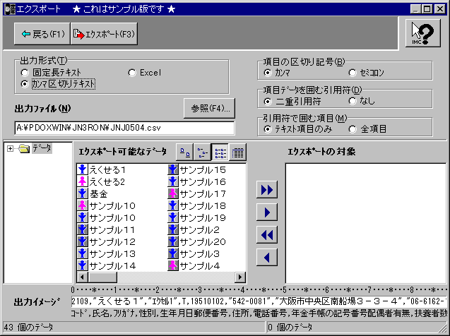The height and width of the screenshot is (336, 450).
Task: Click the データ folder icon in tree
Action: pyautogui.click(x=24, y=148)
